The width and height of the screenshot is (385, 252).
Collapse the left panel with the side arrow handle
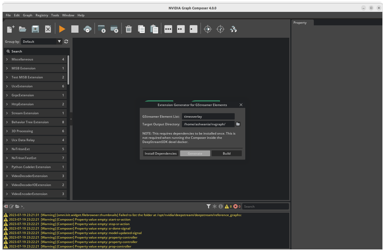click(x=71, y=119)
